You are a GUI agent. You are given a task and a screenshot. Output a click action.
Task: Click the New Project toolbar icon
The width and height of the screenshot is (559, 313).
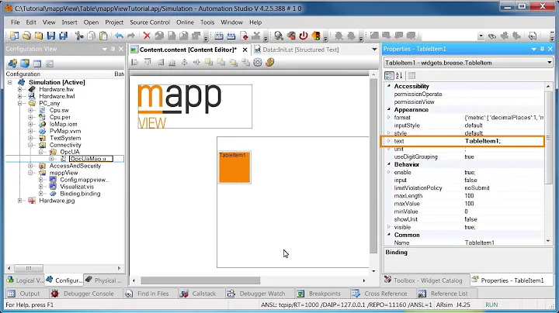14,36
